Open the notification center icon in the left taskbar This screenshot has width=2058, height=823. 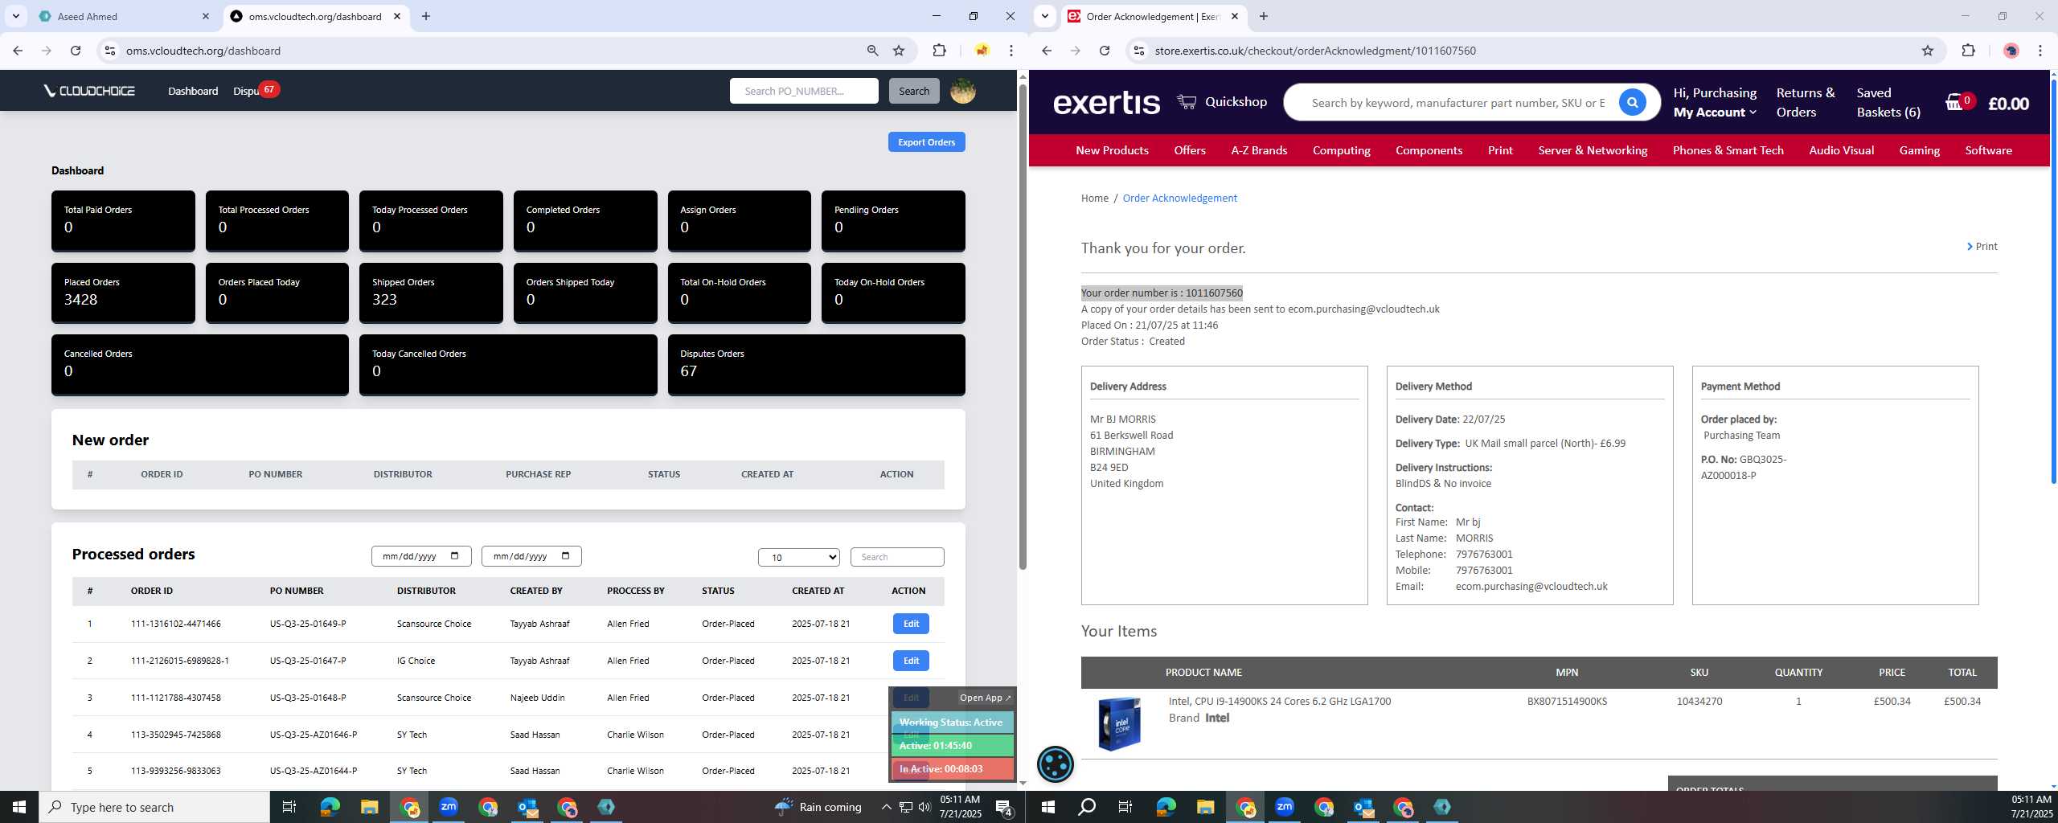[x=1004, y=807]
